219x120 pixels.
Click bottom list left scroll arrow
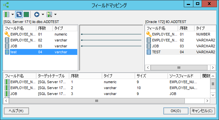(6, 101)
